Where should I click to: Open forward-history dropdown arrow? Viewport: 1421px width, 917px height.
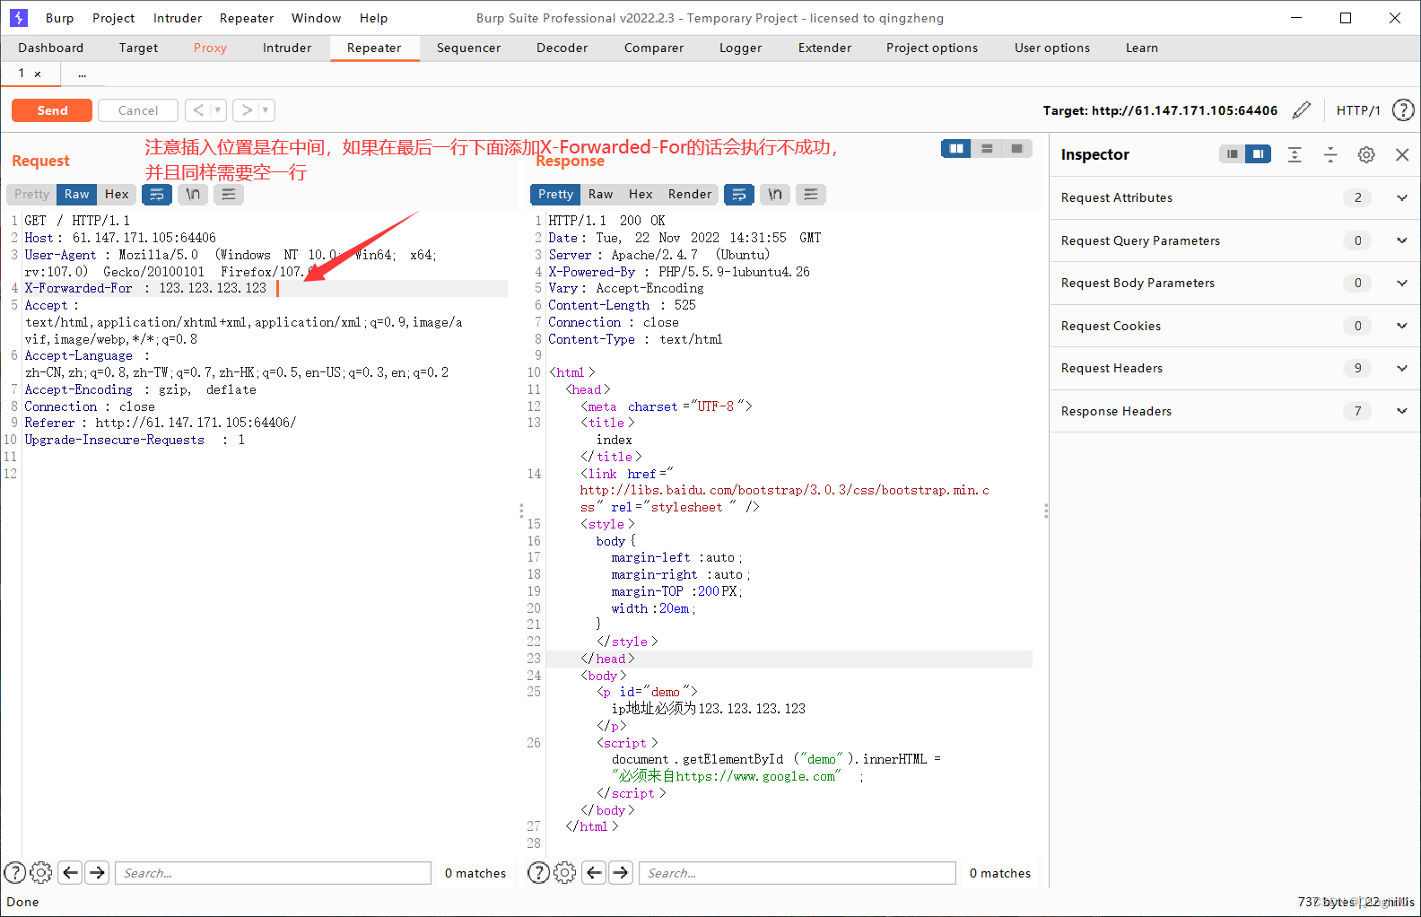266,110
